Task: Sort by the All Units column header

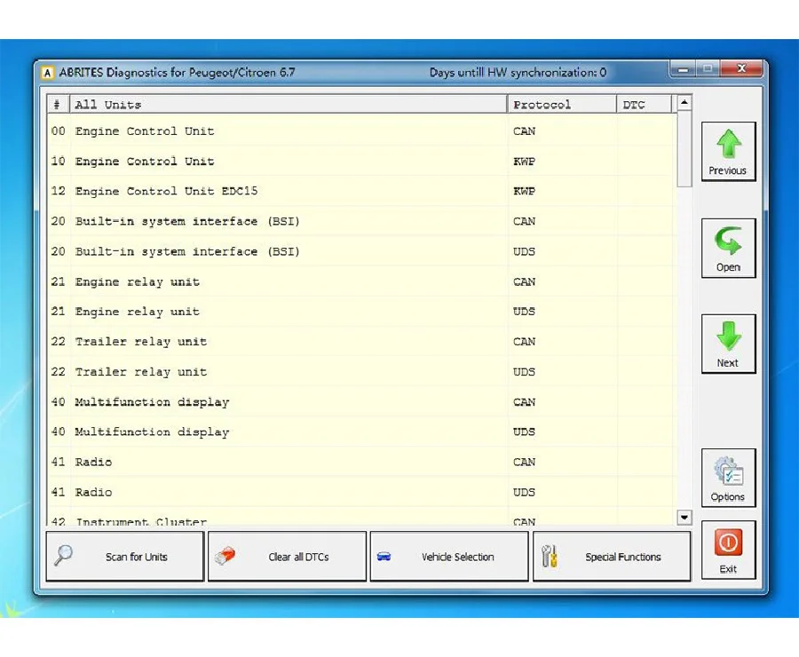Action: [289, 105]
